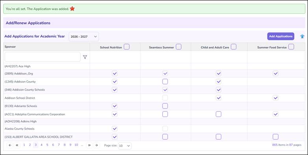308x155 pixels.
Task: Jump back pages with double-left chevron
Action: [17, 145]
